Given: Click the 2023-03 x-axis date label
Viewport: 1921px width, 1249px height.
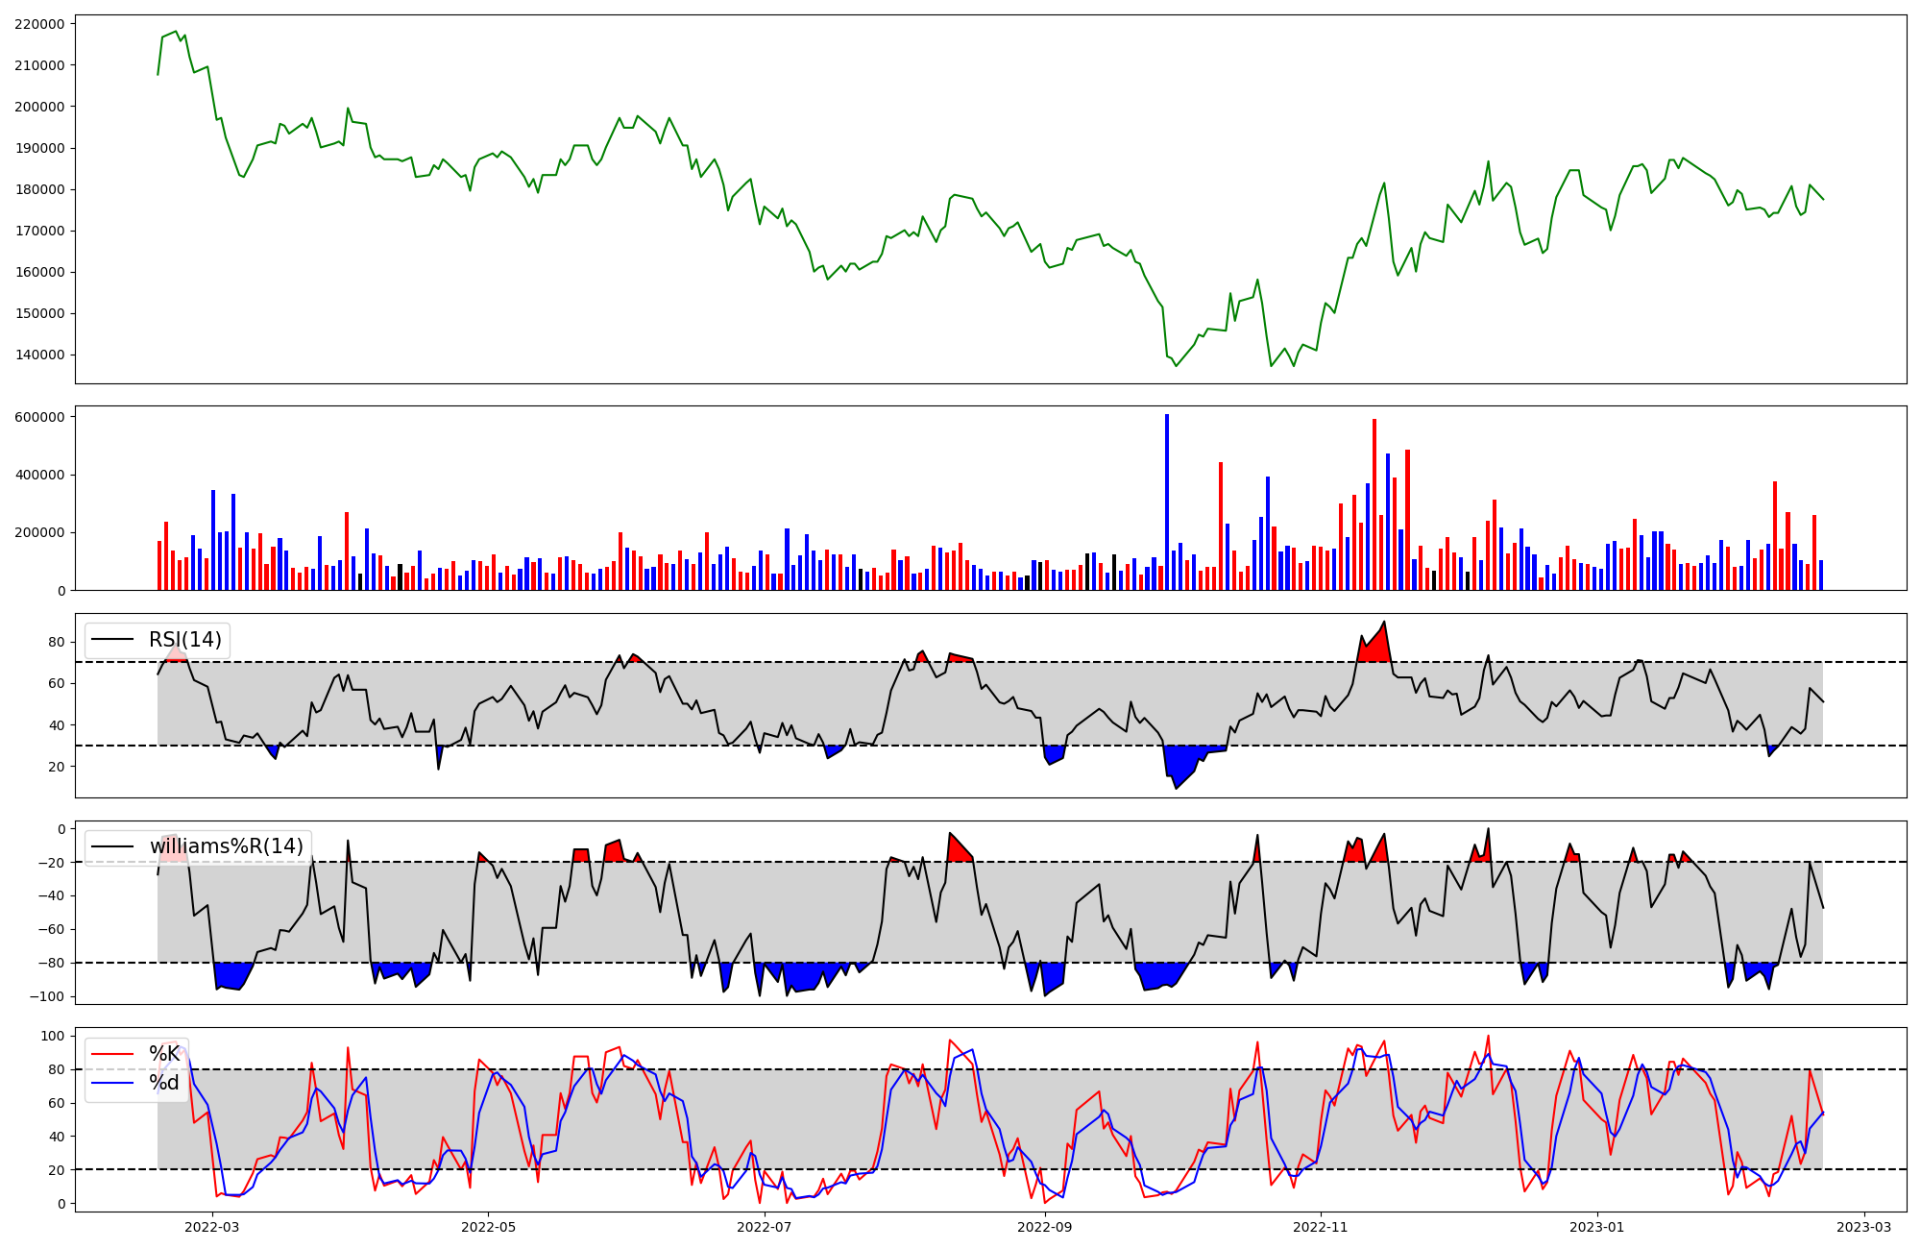Looking at the screenshot, I should pos(1865,1226).
